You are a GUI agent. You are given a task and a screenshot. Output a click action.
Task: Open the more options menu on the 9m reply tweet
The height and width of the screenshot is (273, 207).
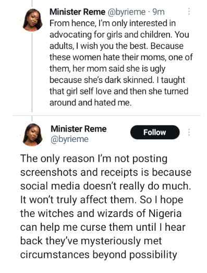point(189,11)
